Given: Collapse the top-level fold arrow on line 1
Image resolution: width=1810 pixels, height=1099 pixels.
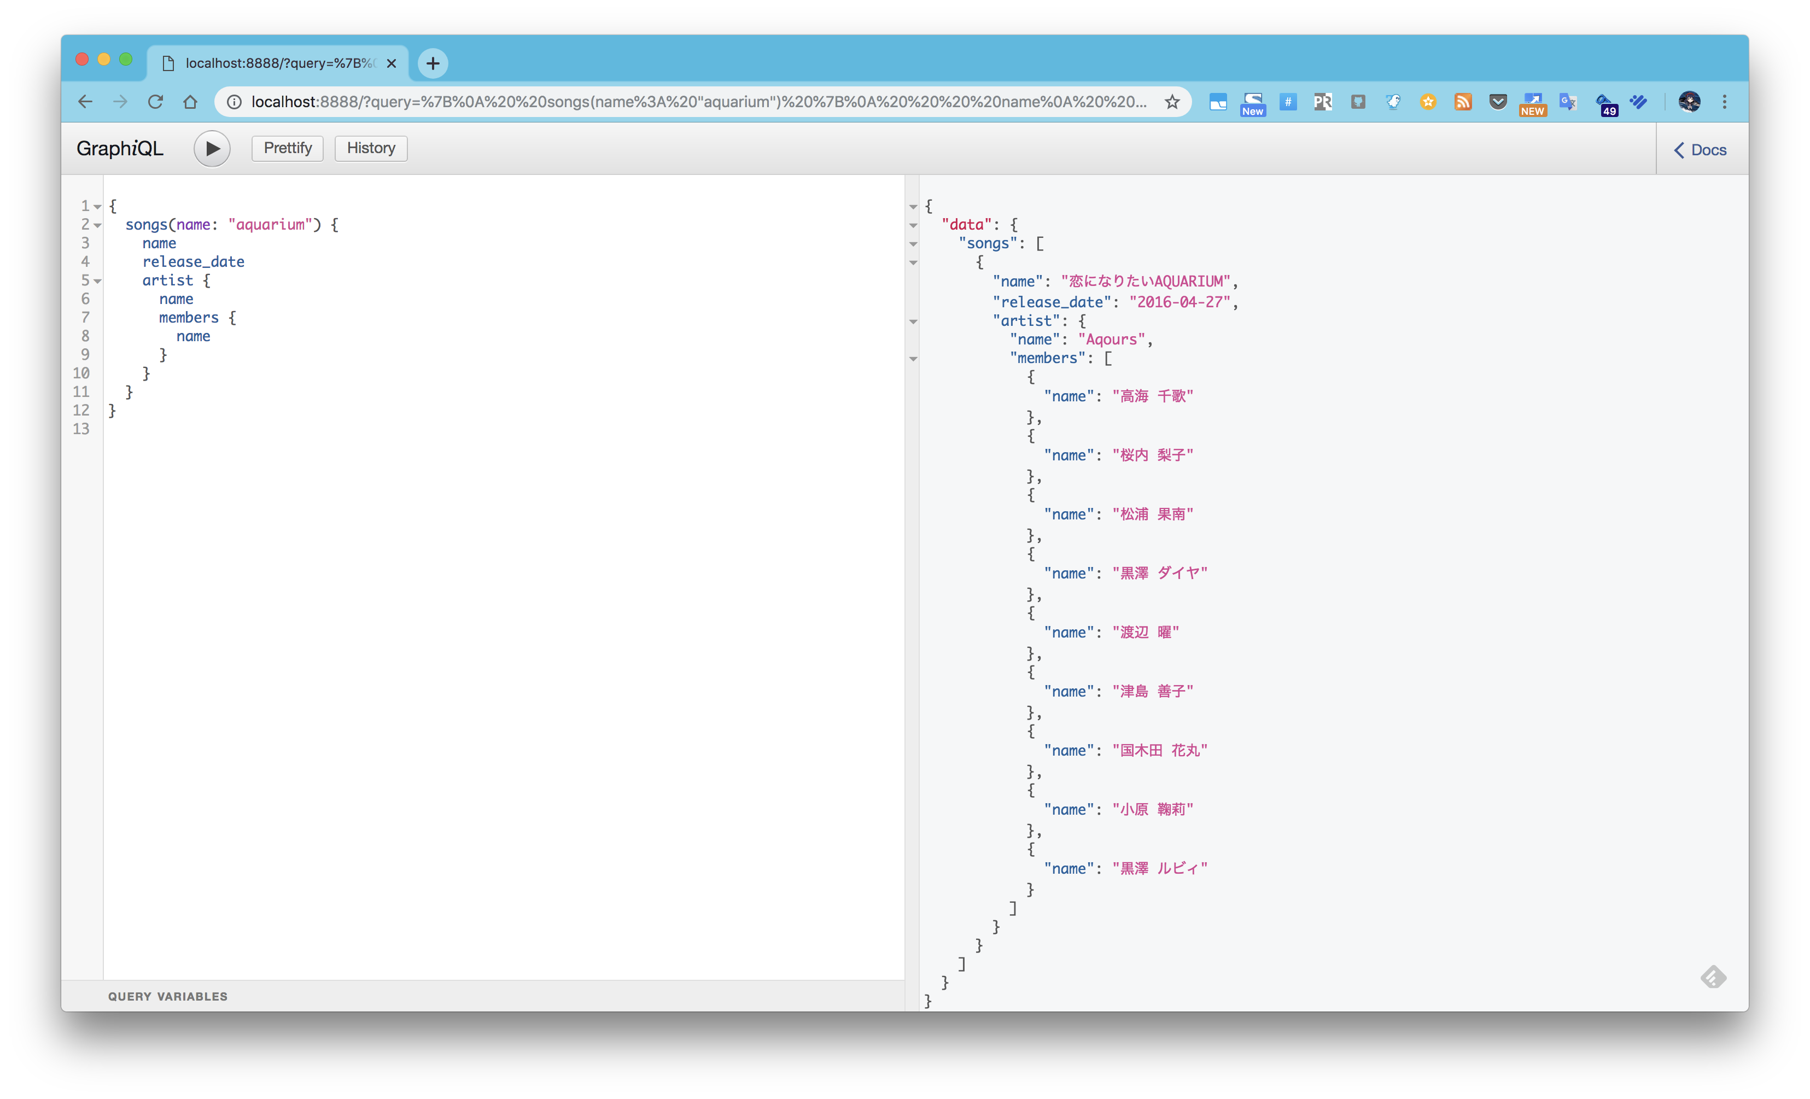Looking at the screenshot, I should tap(96, 207).
